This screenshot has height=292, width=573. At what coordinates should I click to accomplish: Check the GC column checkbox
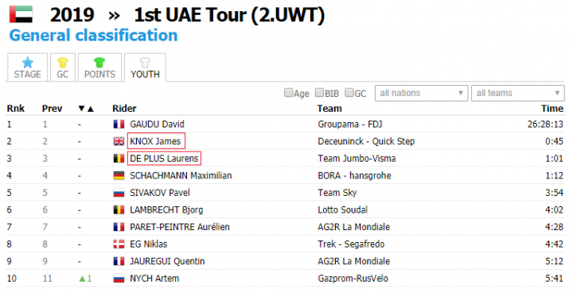pos(349,93)
